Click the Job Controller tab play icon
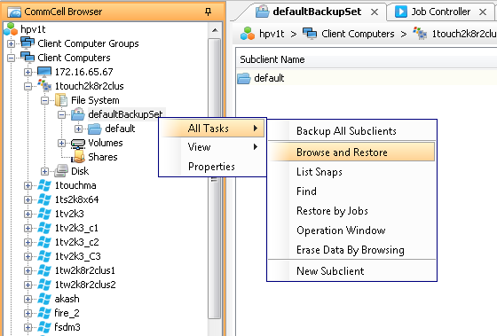This screenshot has height=336, width=497. [400, 12]
